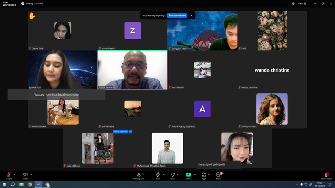The width and height of the screenshot is (335, 188).
Task: Open the Apps panel
Action: click(204, 176)
